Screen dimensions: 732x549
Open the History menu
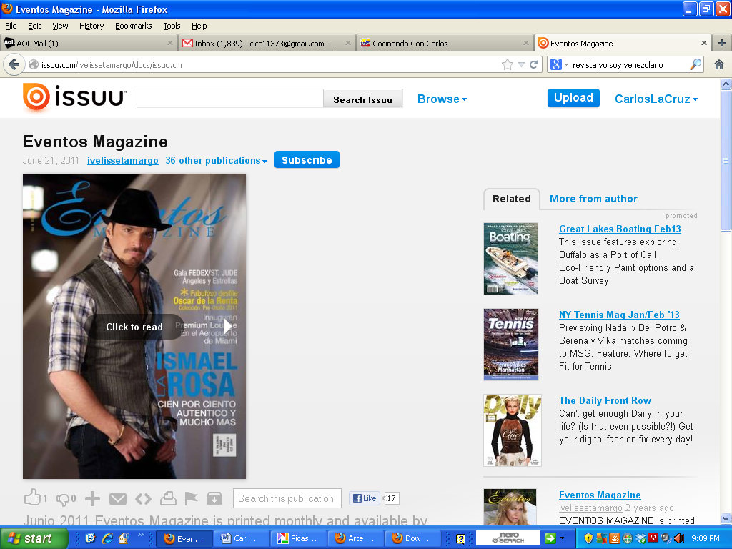click(91, 26)
